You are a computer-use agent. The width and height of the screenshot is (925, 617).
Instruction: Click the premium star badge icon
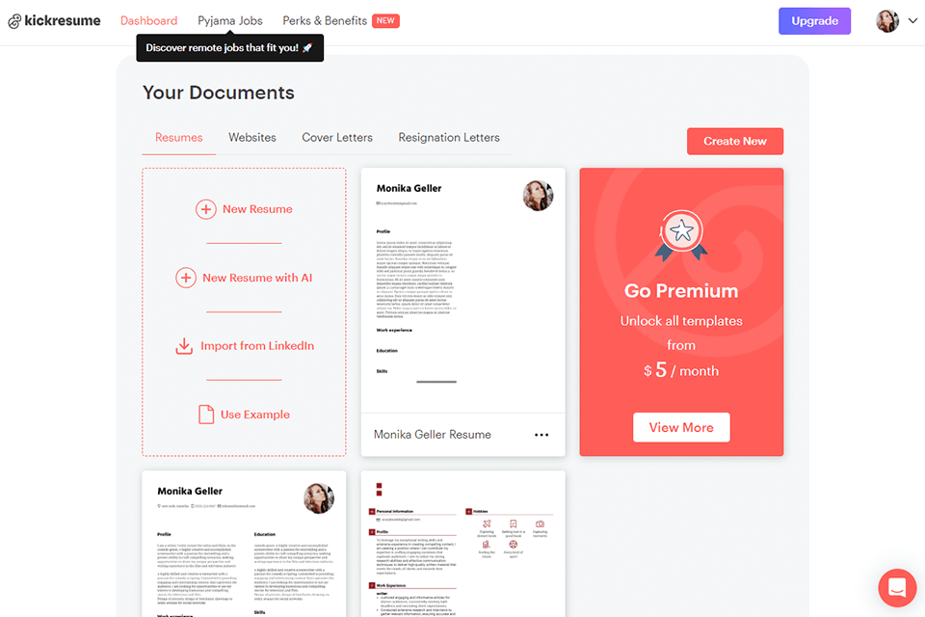point(681,235)
